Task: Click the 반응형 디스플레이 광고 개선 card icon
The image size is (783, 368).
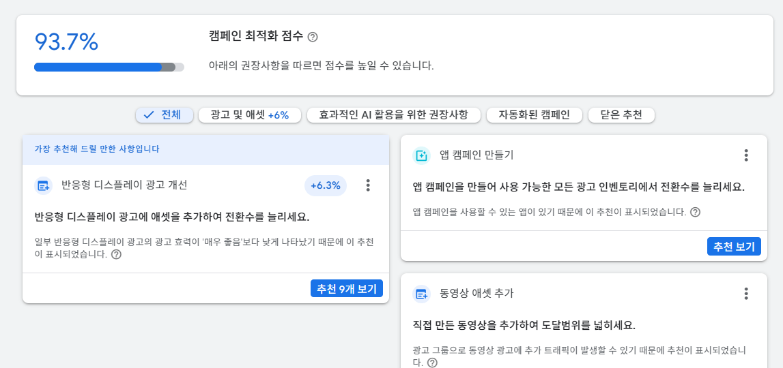Action: click(44, 185)
